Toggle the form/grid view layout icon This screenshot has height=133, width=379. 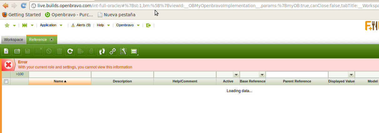[134, 51]
